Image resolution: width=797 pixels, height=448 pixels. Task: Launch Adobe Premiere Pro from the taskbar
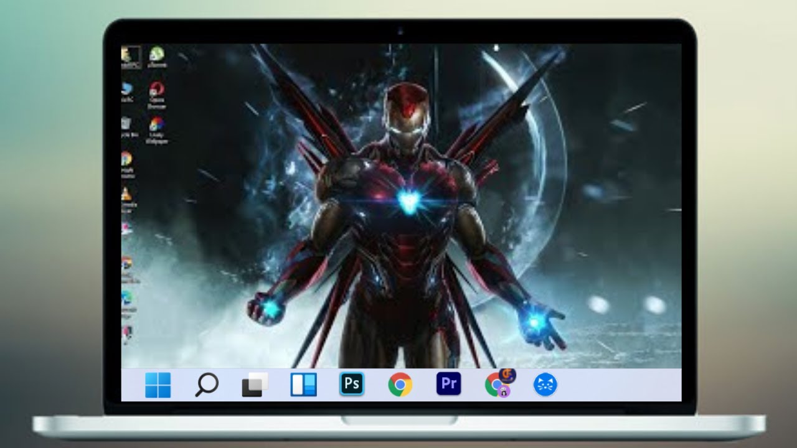pyautogui.click(x=448, y=385)
